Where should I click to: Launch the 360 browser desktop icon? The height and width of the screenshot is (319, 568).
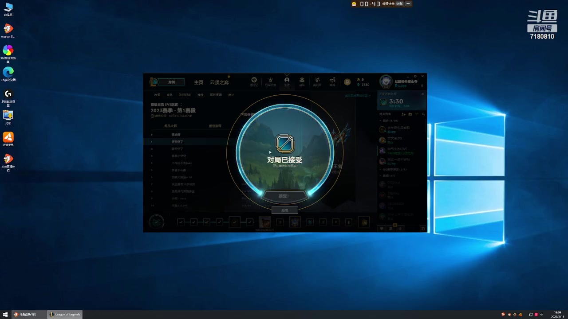coord(8,54)
